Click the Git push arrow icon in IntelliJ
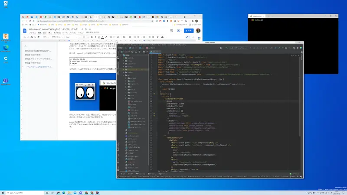Screen dimensions: 347x195 point(282,48)
